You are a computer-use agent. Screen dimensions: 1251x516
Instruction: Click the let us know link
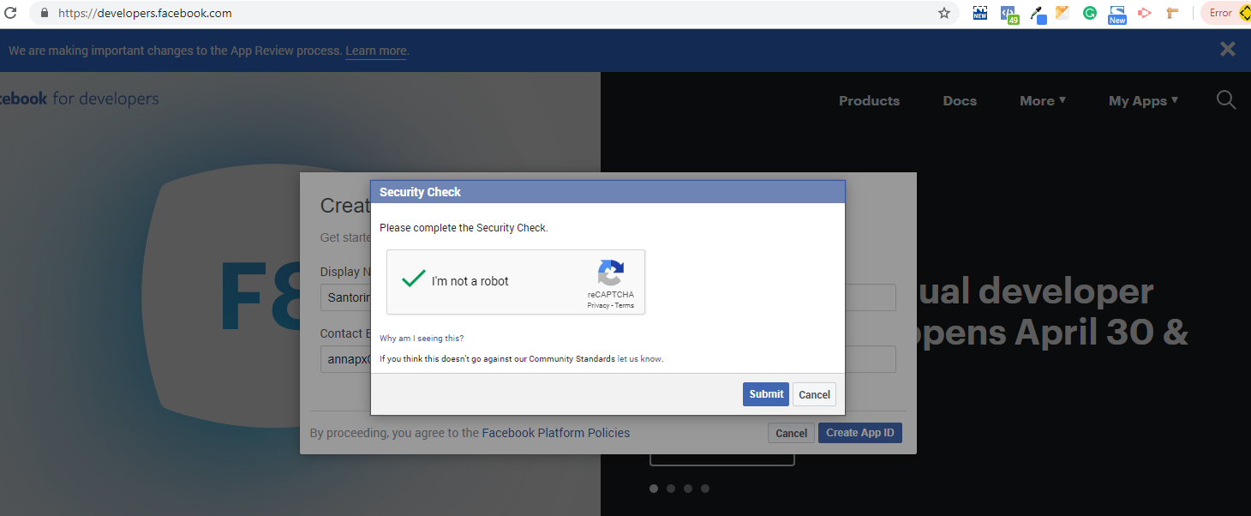point(639,359)
